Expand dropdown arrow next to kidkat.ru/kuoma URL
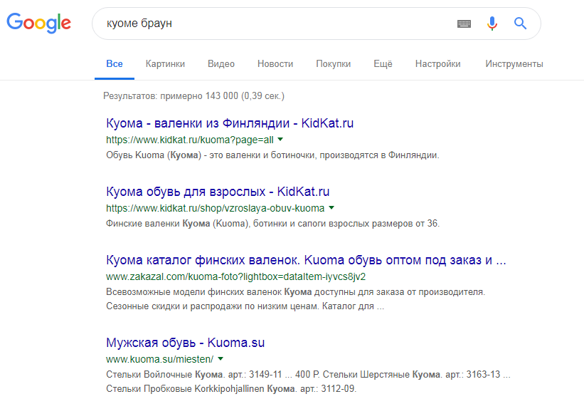 click(x=280, y=140)
